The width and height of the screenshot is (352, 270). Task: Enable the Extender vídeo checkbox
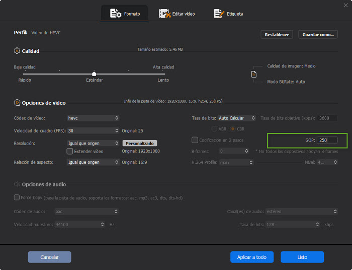[70, 151]
